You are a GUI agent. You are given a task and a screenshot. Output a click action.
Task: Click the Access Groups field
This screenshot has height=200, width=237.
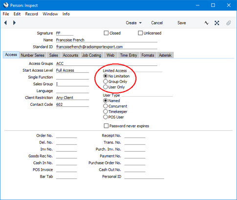click(x=107, y=63)
